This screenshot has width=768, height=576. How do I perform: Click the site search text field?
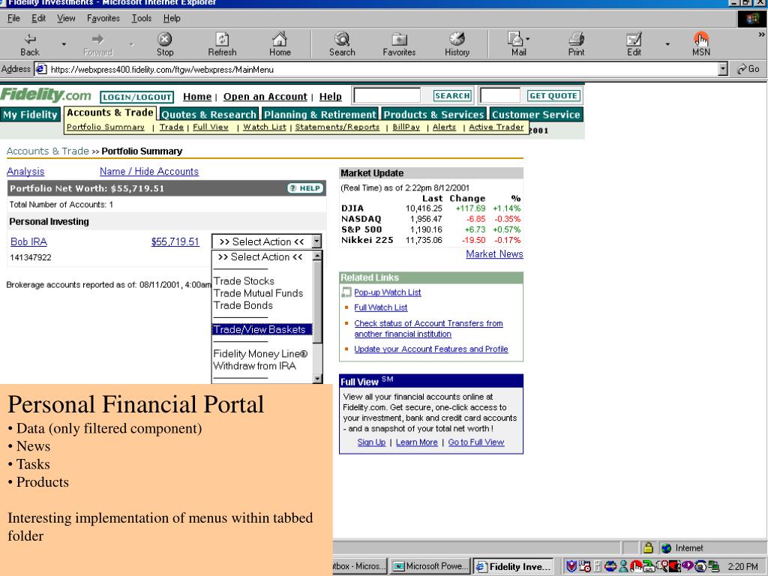tap(386, 95)
